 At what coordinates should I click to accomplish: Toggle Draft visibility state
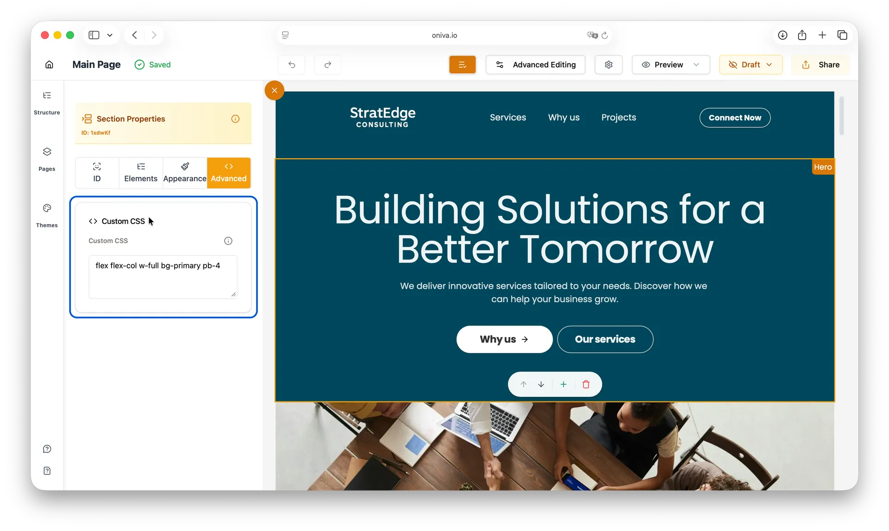tap(745, 65)
